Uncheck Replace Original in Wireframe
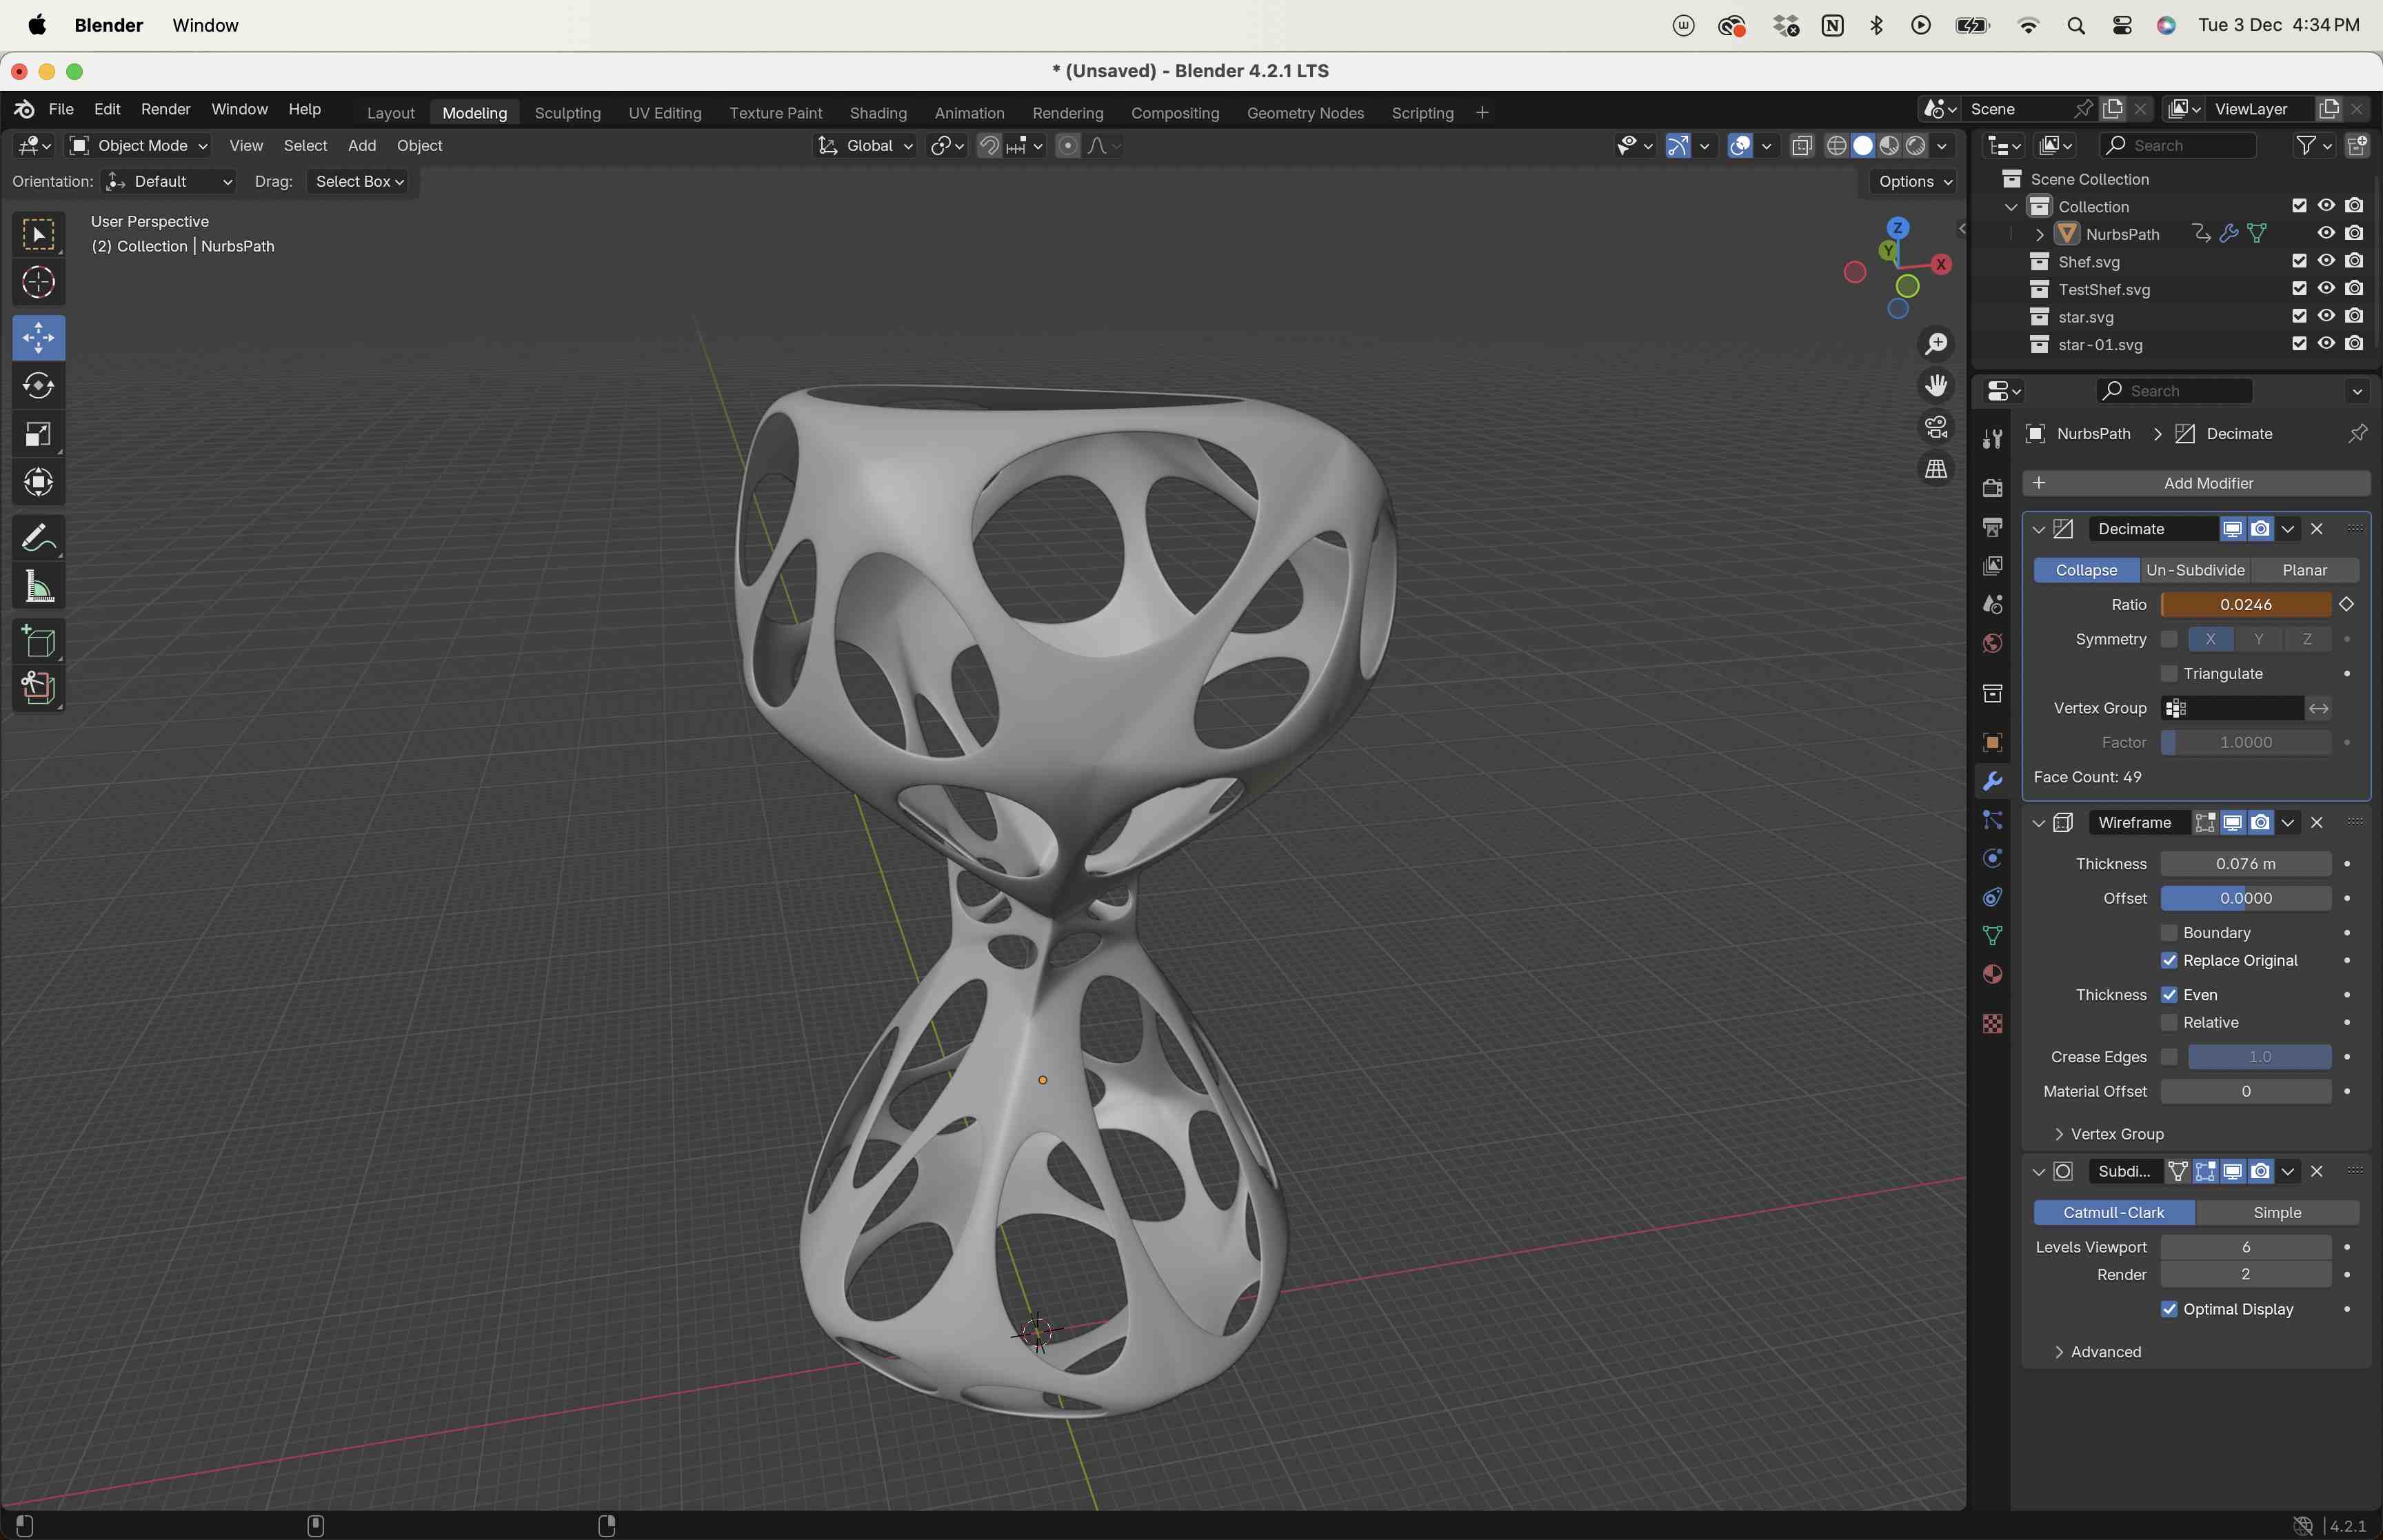The width and height of the screenshot is (2383, 1540). pyautogui.click(x=2168, y=961)
